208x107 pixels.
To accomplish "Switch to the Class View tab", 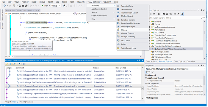I will pyautogui.click(x=191, y=61).
